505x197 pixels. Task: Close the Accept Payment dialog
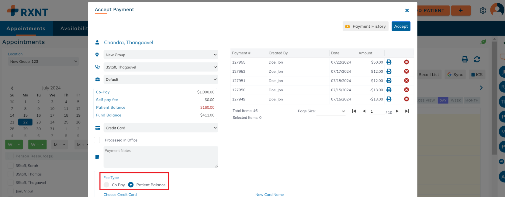pyautogui.click(x=407, y=11)
